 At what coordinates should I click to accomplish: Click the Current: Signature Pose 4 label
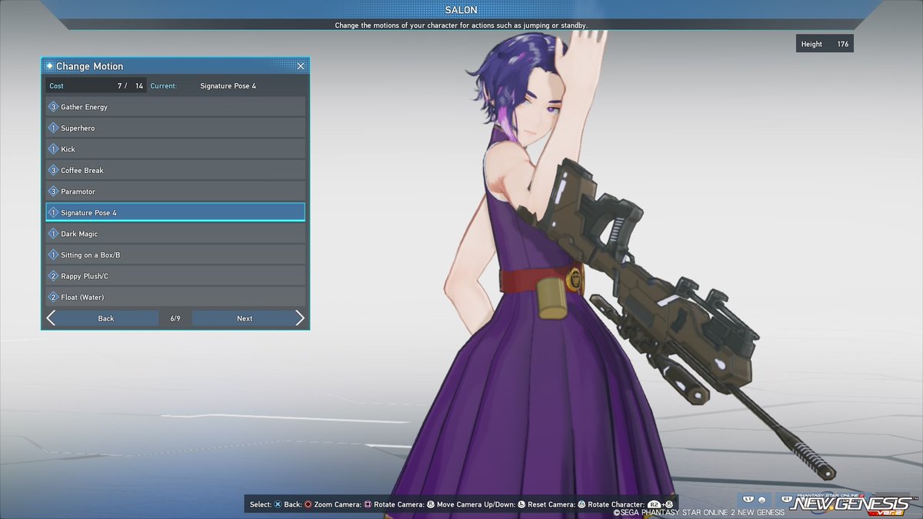[204, 86]
